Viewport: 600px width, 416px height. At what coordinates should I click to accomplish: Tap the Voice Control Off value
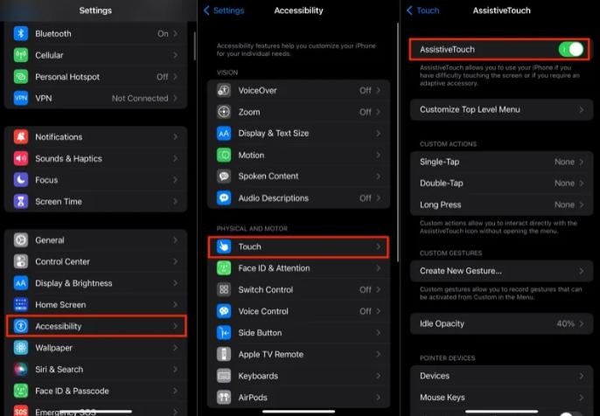click(366, 311)
